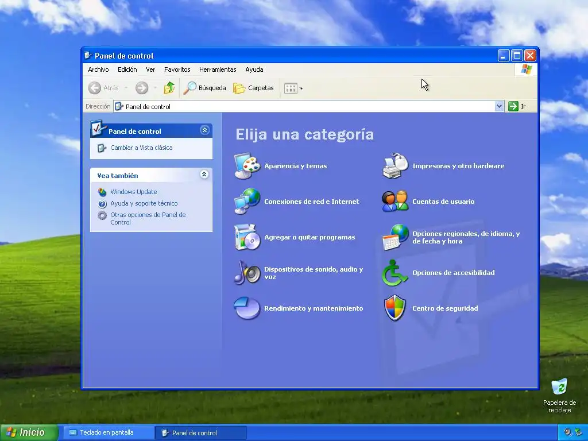Viewport: 588px width, 441px height.
Task: Maximize the Panel de control window
Action: pyautogui.click(x=517, y=56)
